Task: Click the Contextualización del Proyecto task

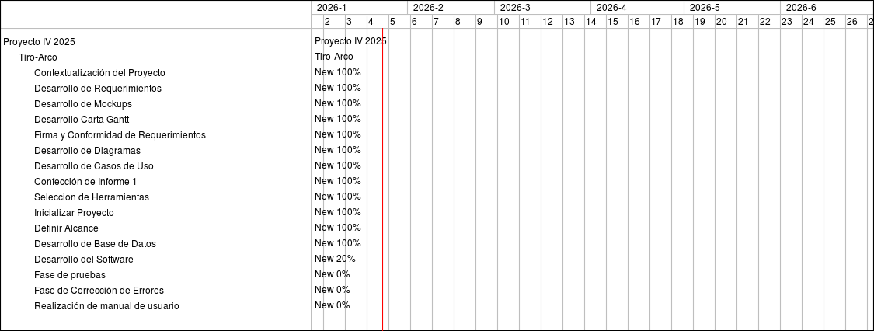Action: [99, 73]
